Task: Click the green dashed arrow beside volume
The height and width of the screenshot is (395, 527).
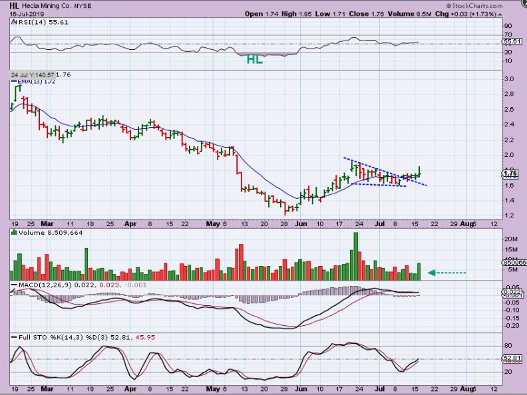Action: coord(447,272)
